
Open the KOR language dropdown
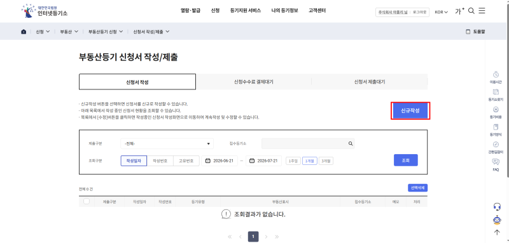(441, 12)
